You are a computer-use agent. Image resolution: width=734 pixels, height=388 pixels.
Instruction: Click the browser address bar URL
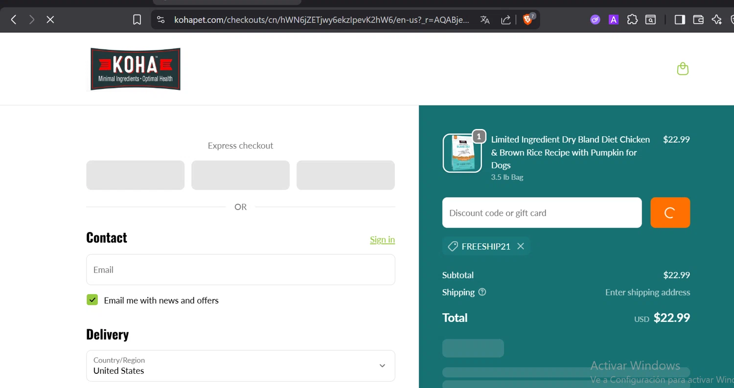pyautogui.click(x=322, y=20)
